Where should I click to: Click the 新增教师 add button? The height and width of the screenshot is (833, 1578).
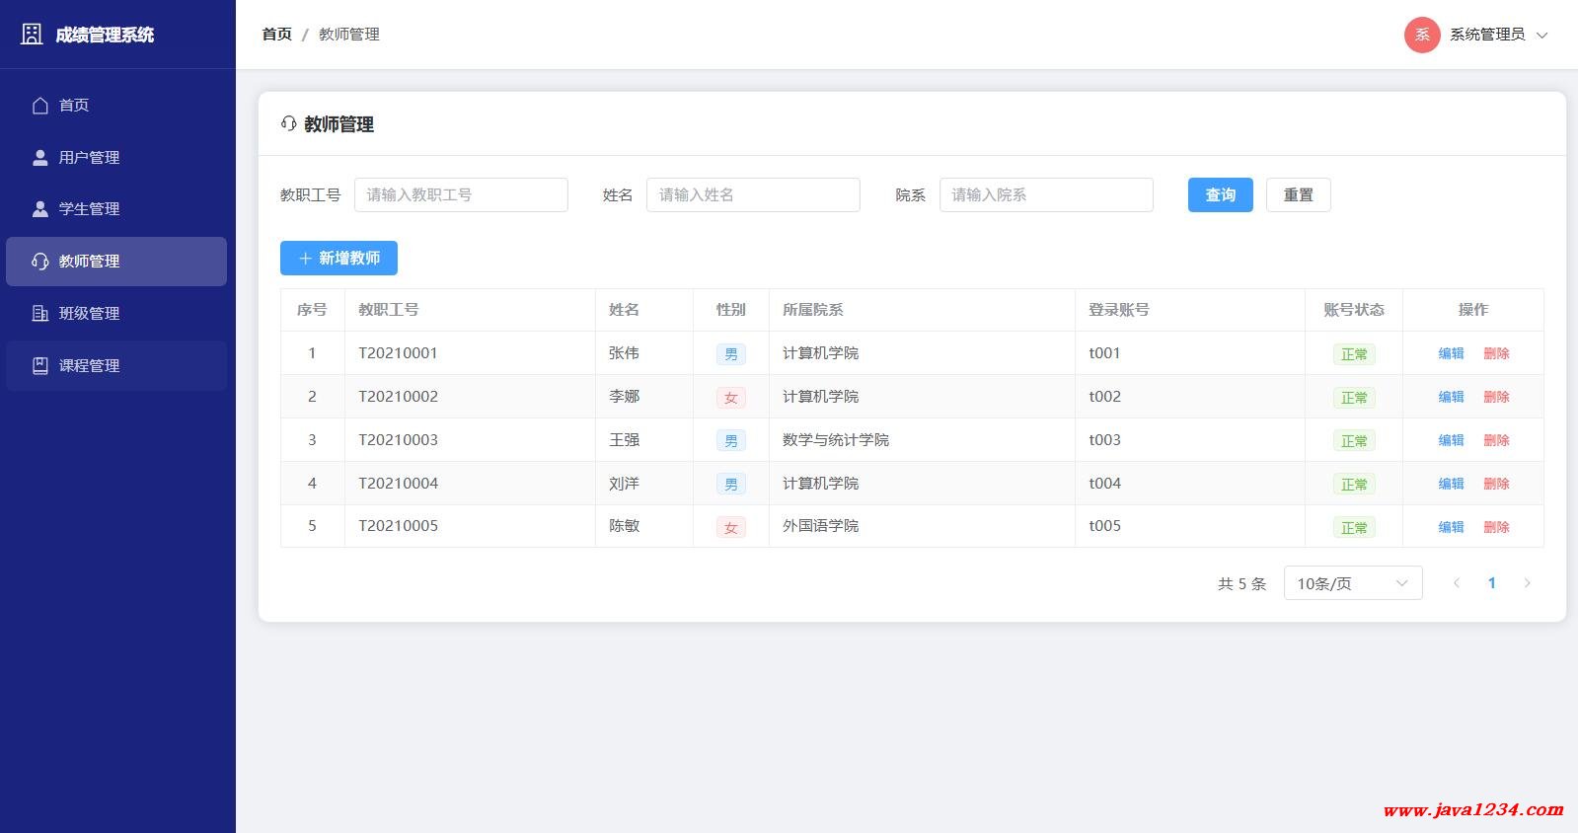coord(338,259)
